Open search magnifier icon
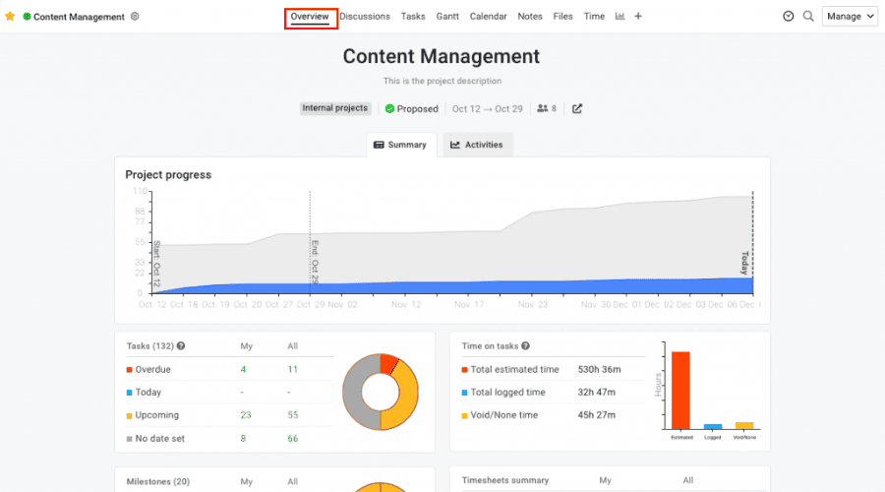The width and height of the screenshot is (885, 492). [x=808, y=17]
